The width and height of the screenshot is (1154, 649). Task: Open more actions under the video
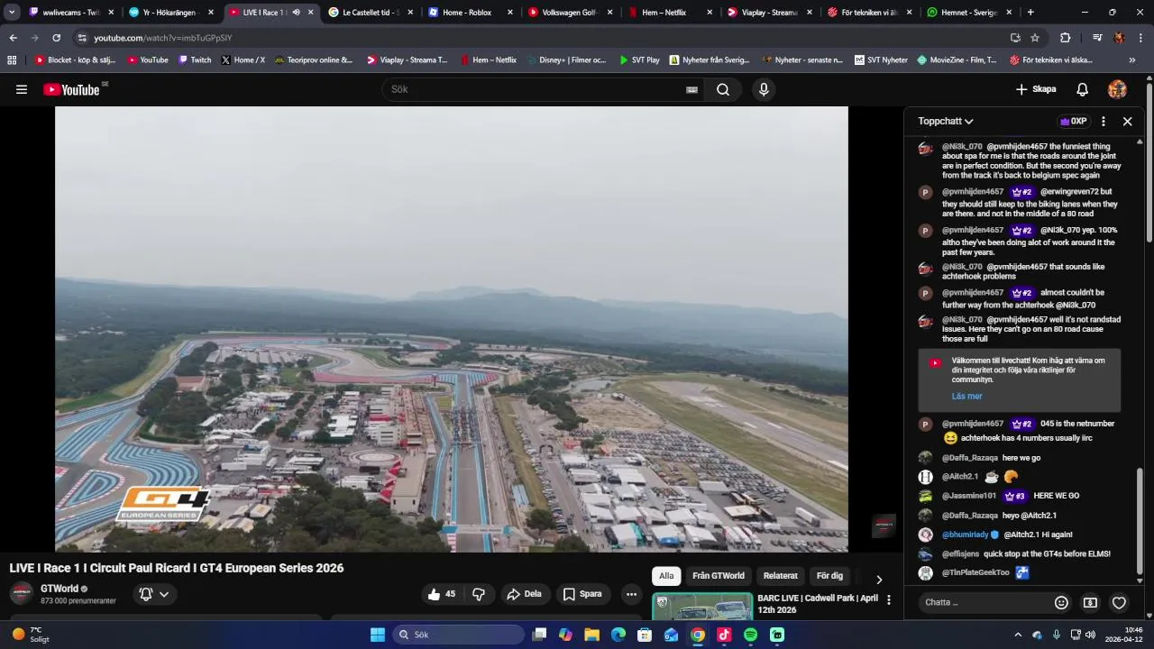pyautogui.click(x=631, y=594)
